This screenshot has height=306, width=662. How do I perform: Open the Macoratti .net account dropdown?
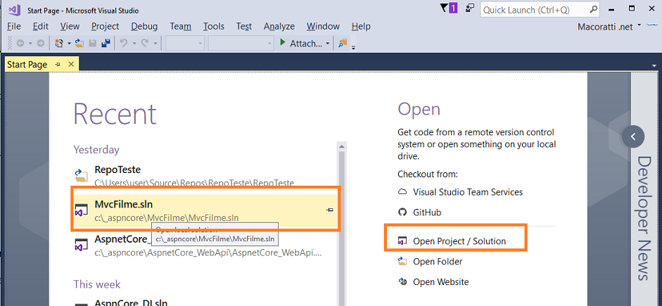pyautogui.click(x=639, y=25)
